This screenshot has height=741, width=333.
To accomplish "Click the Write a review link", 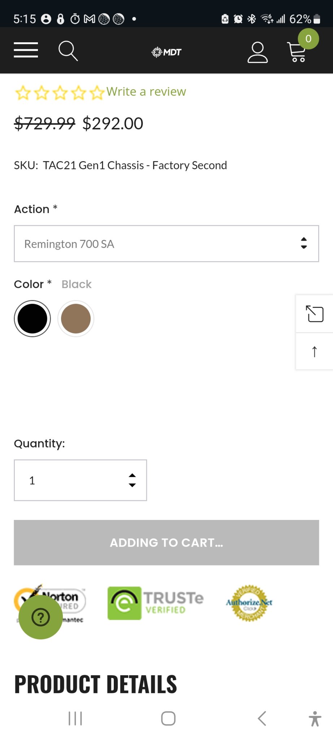I will coord(146,92).
